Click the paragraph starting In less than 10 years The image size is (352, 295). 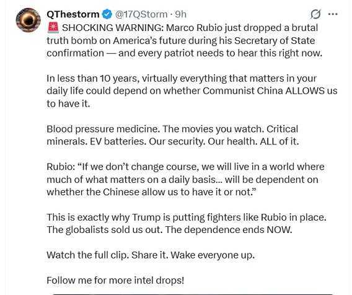click(x=192, y=91)
